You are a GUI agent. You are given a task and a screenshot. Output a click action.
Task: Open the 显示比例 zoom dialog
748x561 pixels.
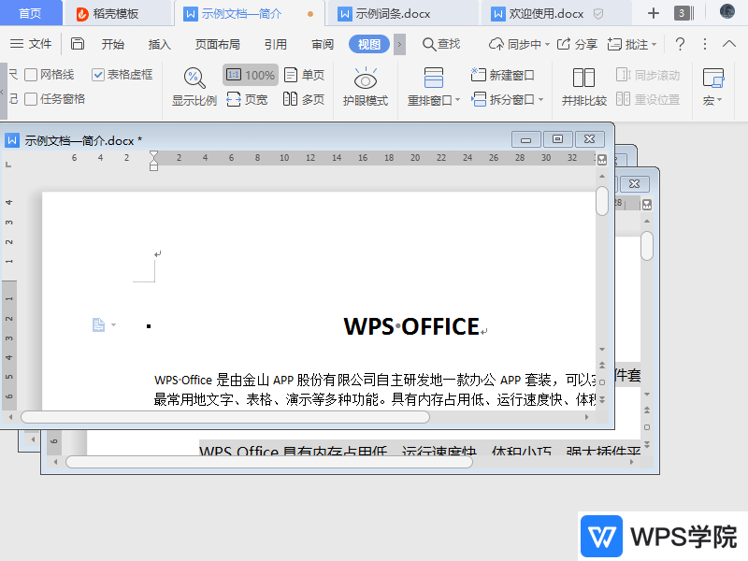click(194, 87)
